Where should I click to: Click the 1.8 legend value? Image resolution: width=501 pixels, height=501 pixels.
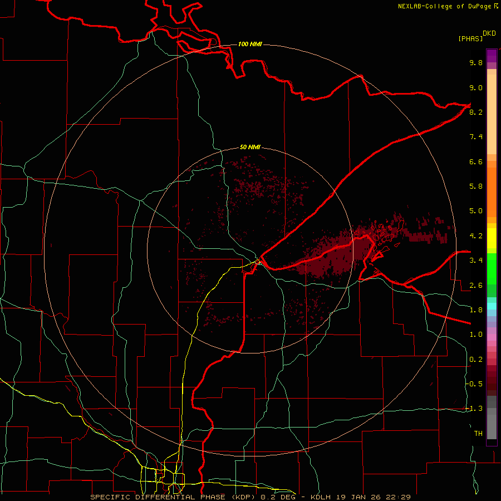pos(476,310)
